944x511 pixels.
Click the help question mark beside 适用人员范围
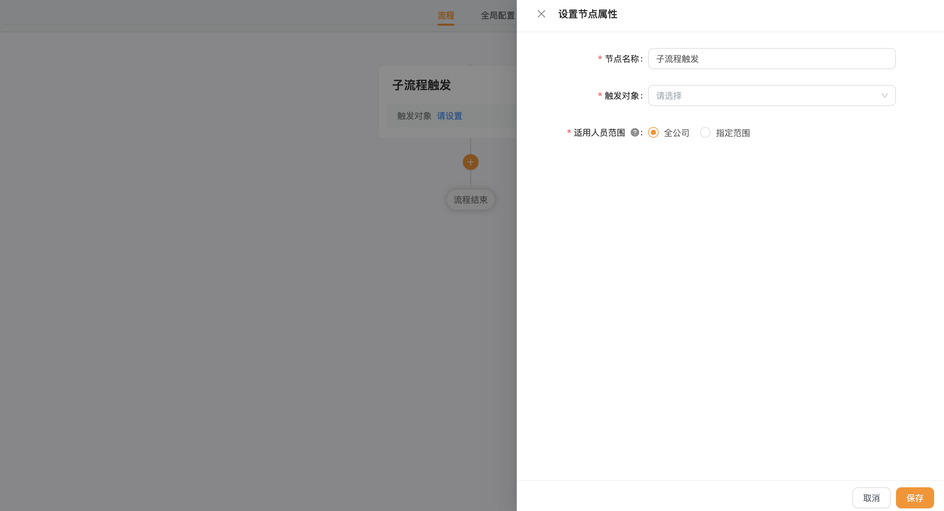pos(635,132)
